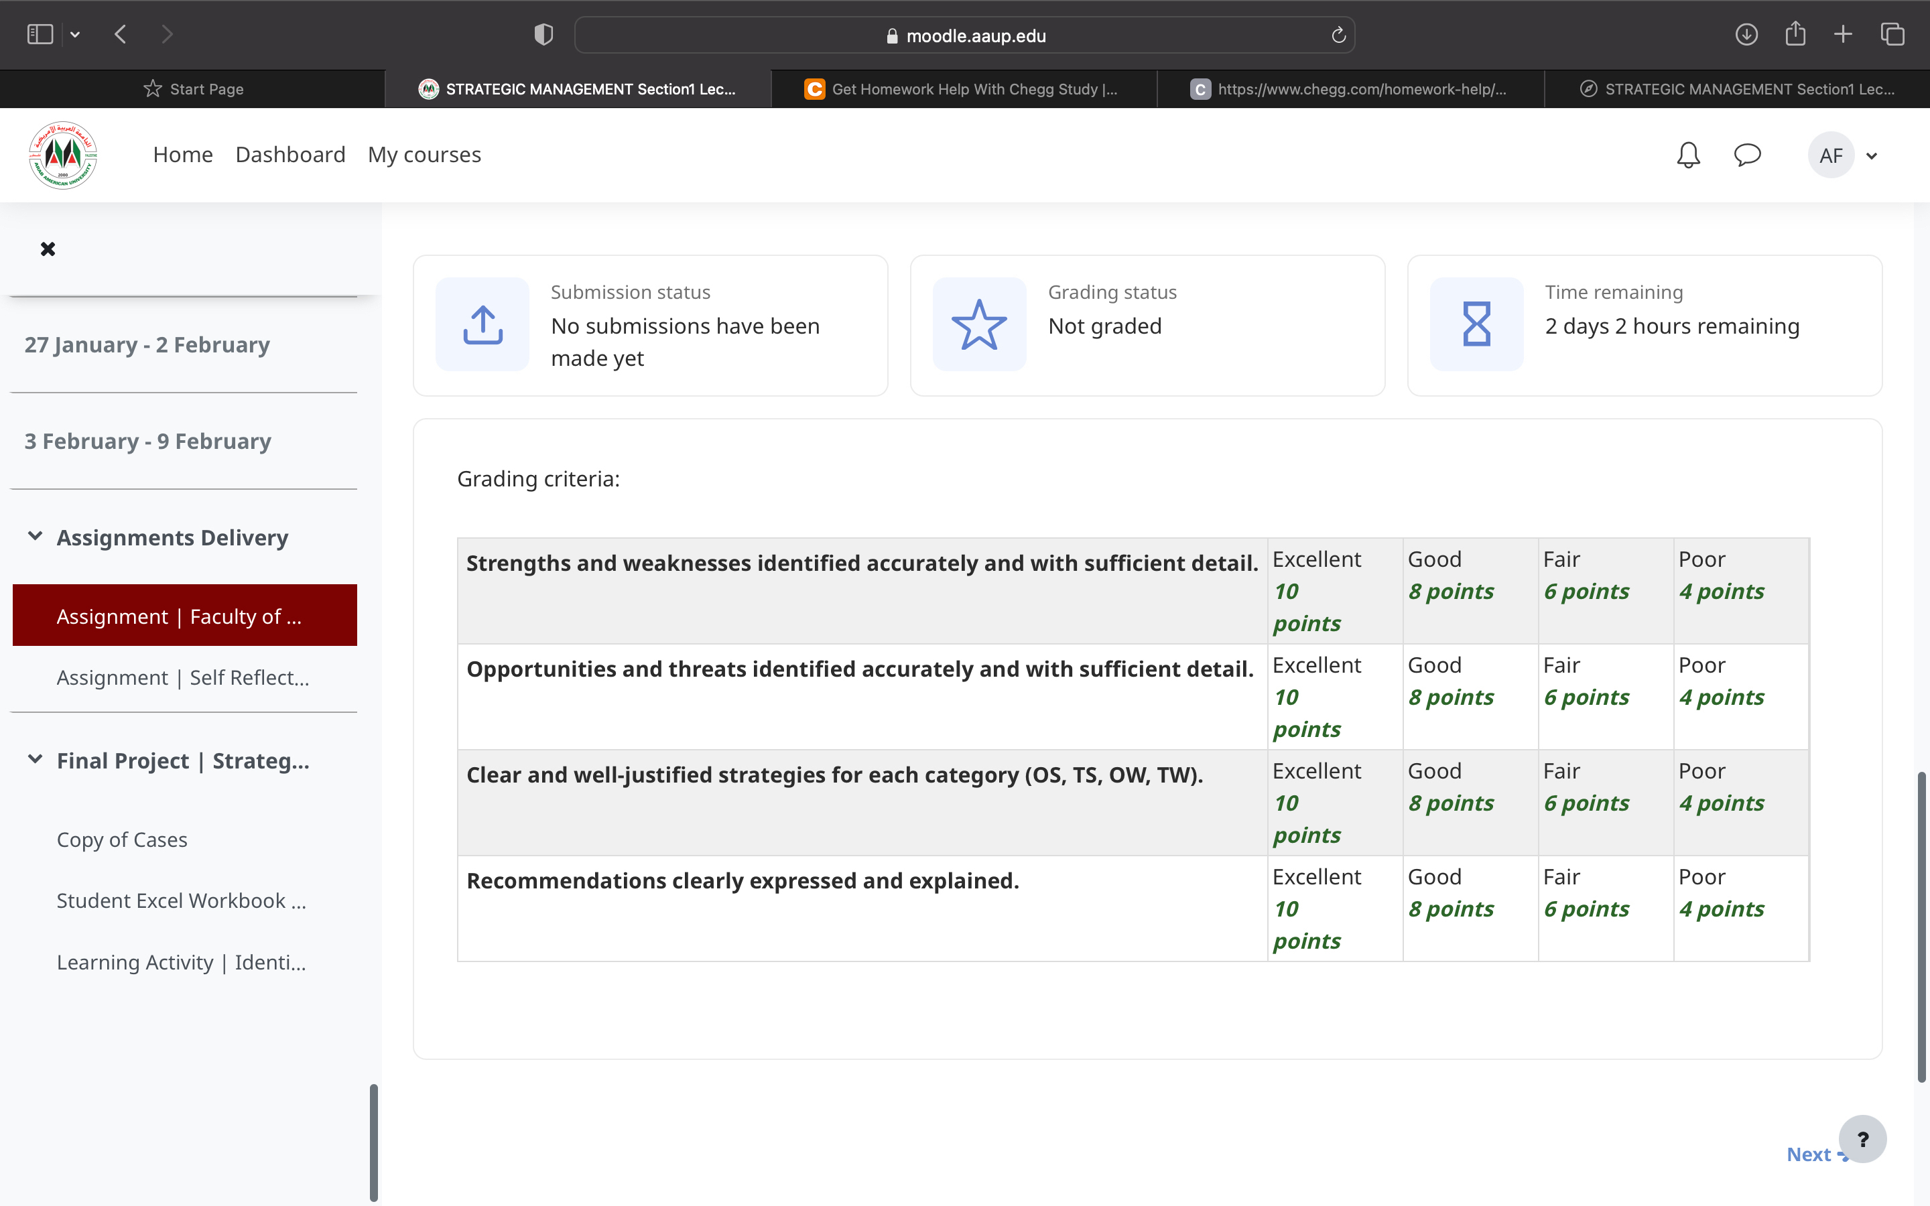Click the privacy shield icon
This screenshot has height=1206, width=1930.
[543, 34]
